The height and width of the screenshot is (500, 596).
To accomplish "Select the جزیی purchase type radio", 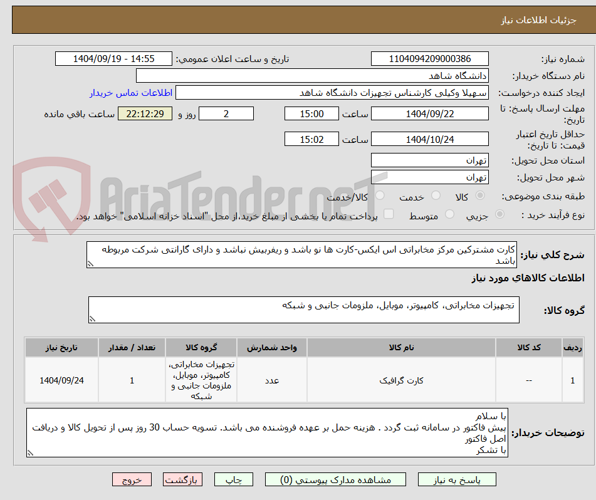I will click(500, 214).
